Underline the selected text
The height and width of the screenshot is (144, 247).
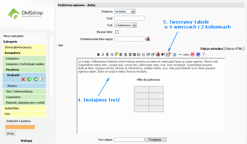coord(107,54)
